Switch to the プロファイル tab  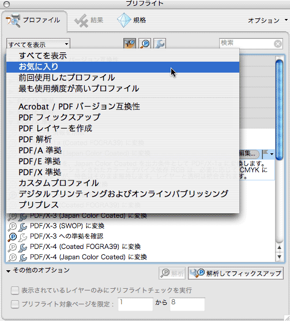(x=34, y=21)
